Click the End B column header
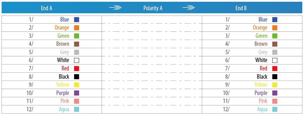The height and width of the screenshot is (115, 304). (x=241, y=8)
